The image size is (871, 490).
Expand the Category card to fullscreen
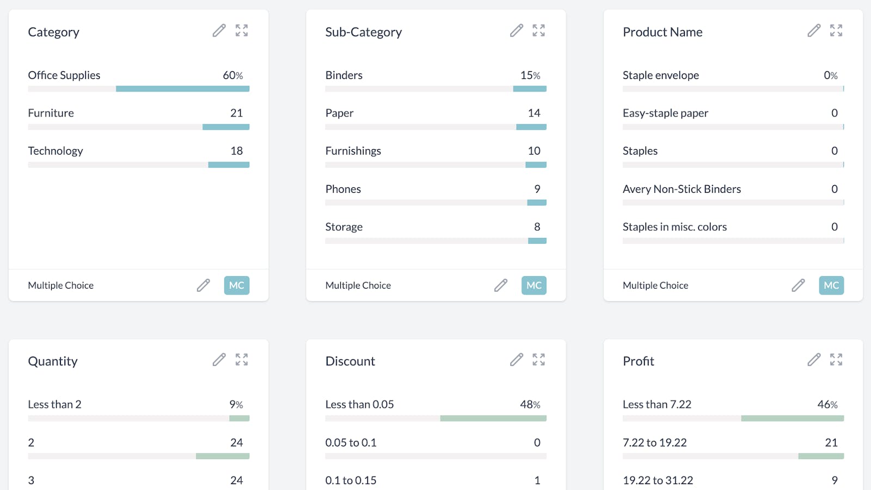tap(242, 30)
